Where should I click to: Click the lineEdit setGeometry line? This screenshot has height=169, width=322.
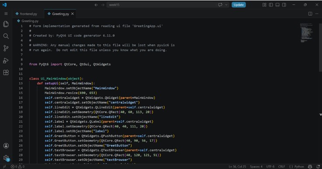click(99, 112)
